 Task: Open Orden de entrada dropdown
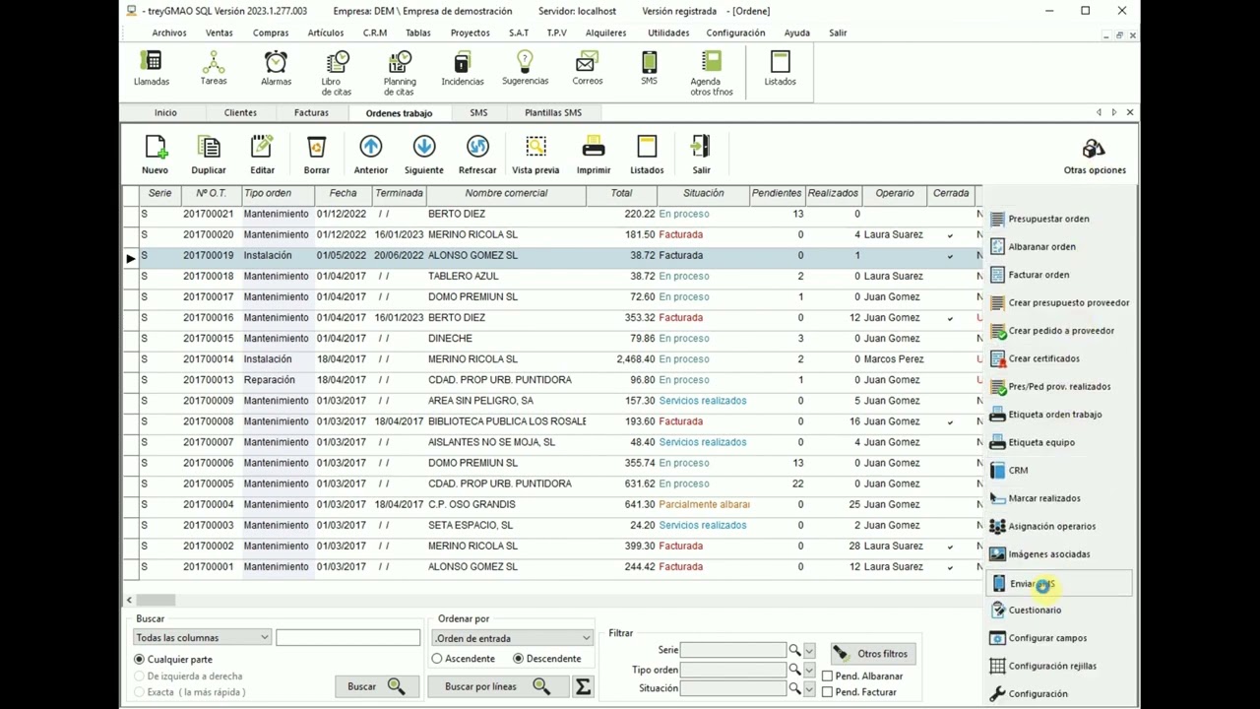(x=513, y=638)
